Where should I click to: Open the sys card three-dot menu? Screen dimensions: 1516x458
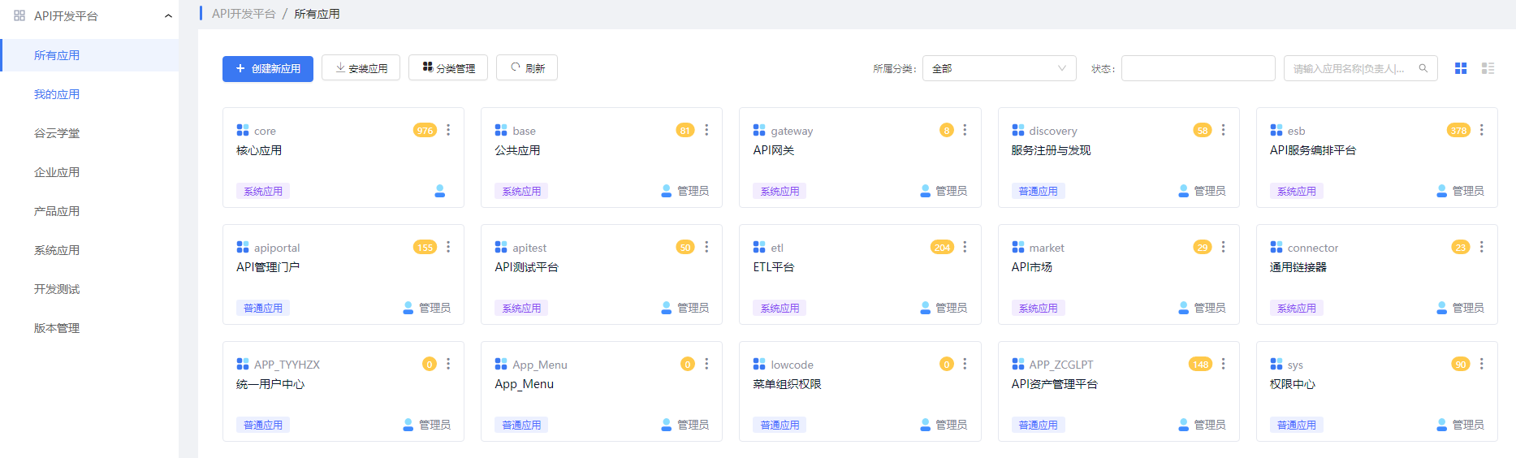coord(1481,364)
